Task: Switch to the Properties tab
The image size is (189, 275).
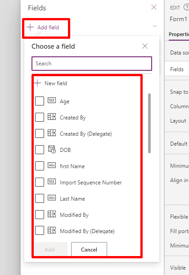Action: tap(179, 34)
